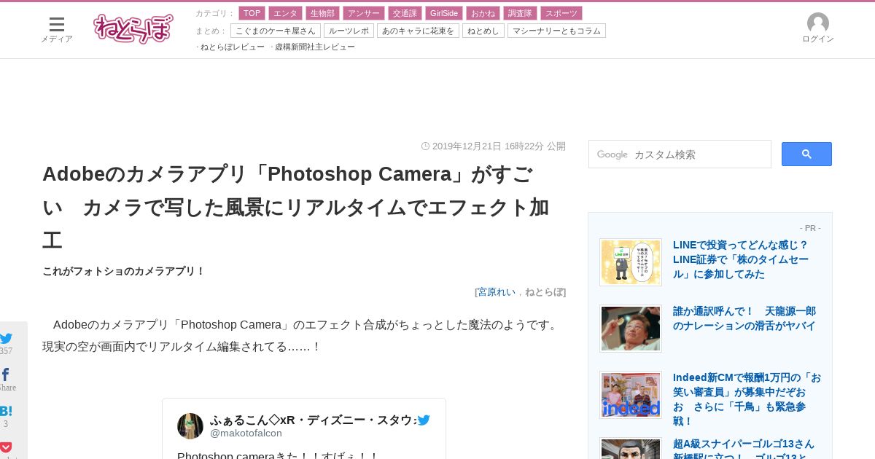Viewport: 875px width, 459px height.
Task: Click the blue search magnifier button
Action: [806, 154]
